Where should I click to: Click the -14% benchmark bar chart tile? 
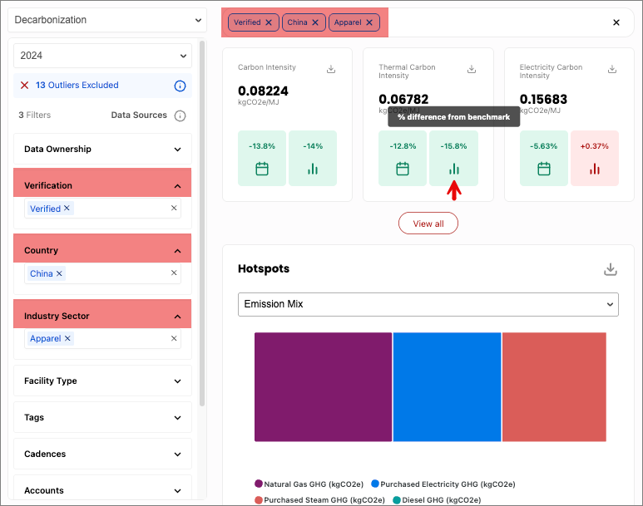point(313,158)
